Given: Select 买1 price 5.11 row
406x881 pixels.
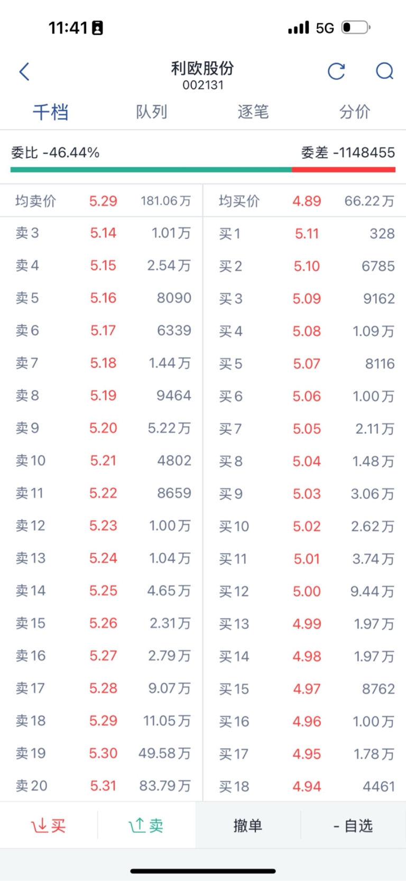Looking at the screenshot, I should 305,234.
